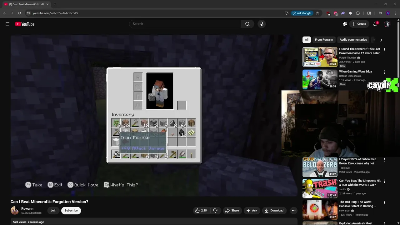Share this video
Image resolution: width=400 pixels, height=225 pixels.
(232, 211)
